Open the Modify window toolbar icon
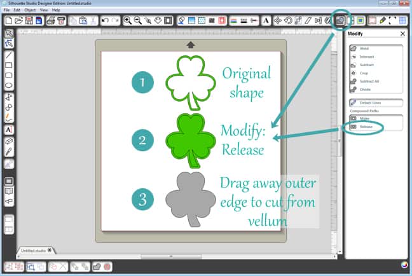412x276 pixels. (x=340, y=21)
